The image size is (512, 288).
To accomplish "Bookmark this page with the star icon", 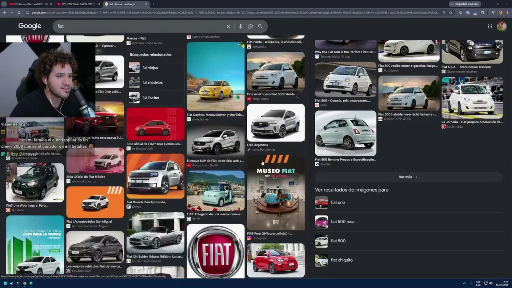I will pos(451,13).
